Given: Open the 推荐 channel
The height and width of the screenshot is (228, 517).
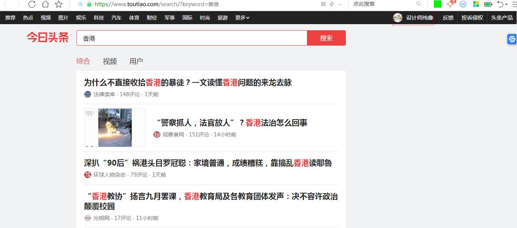Looking at the screenshot, I should pos(10,18).
